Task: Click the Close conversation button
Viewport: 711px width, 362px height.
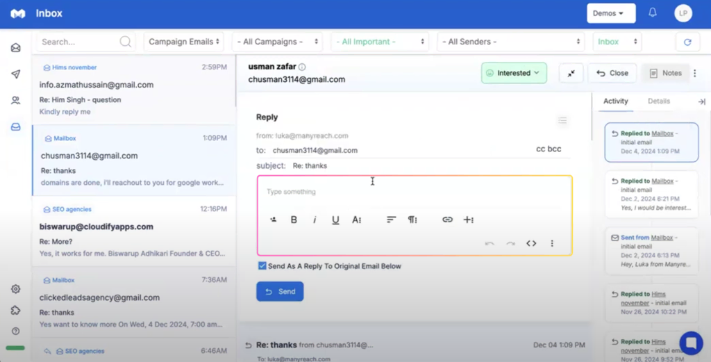Action: tap(612, 73)
